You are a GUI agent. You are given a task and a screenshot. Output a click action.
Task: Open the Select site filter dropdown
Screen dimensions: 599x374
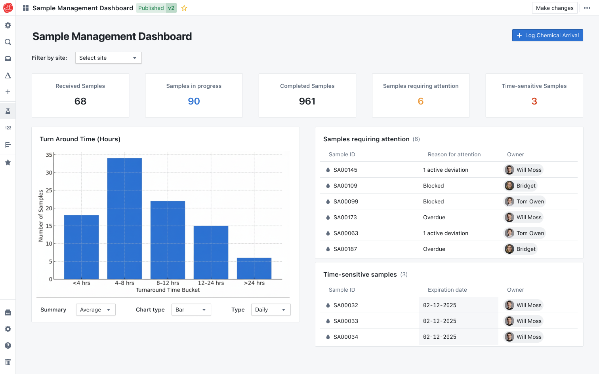pyautogui.click(x=108, y=58)
